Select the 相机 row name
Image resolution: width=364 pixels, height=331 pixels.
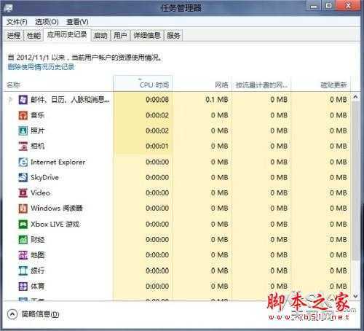tap(37, 147)
